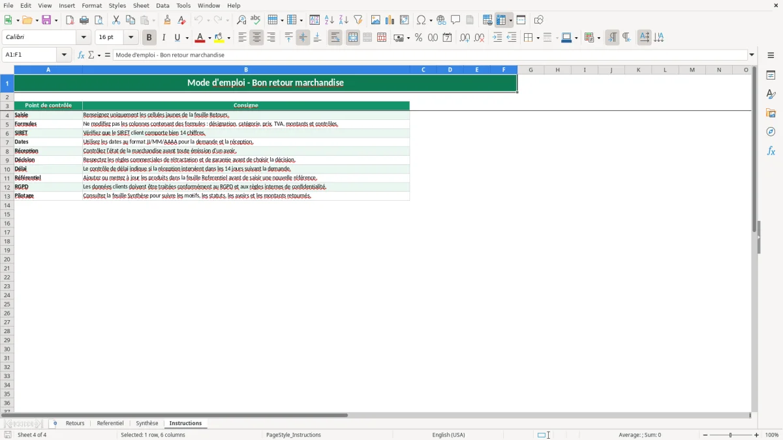Click Clear Direct Formatting icon
The height and width of the screenshot is (440, 783).
[x=182, y=20]
